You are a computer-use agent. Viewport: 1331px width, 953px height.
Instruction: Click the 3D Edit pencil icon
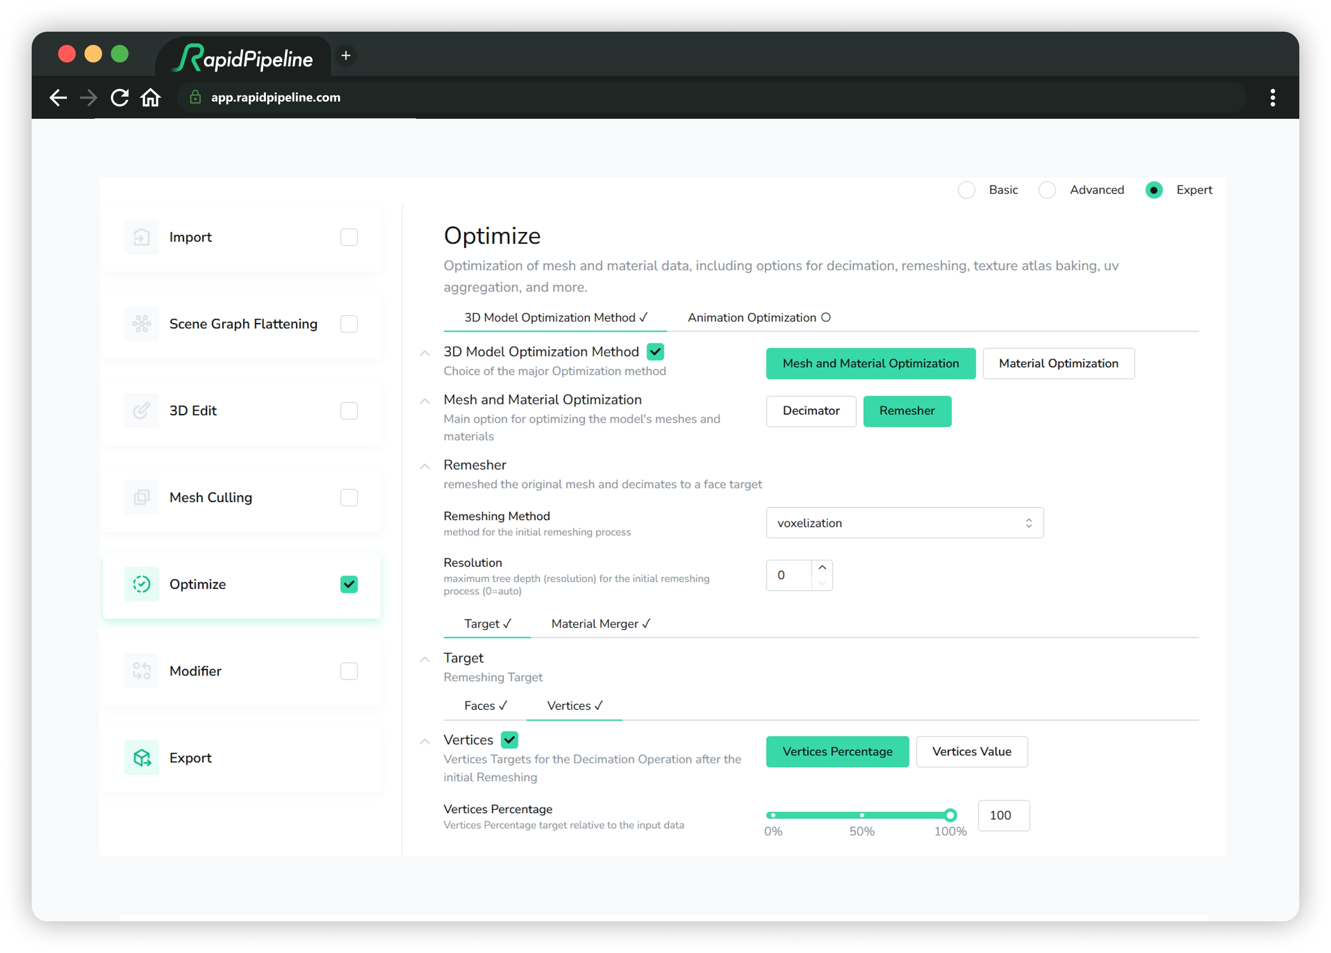[141, 411]
